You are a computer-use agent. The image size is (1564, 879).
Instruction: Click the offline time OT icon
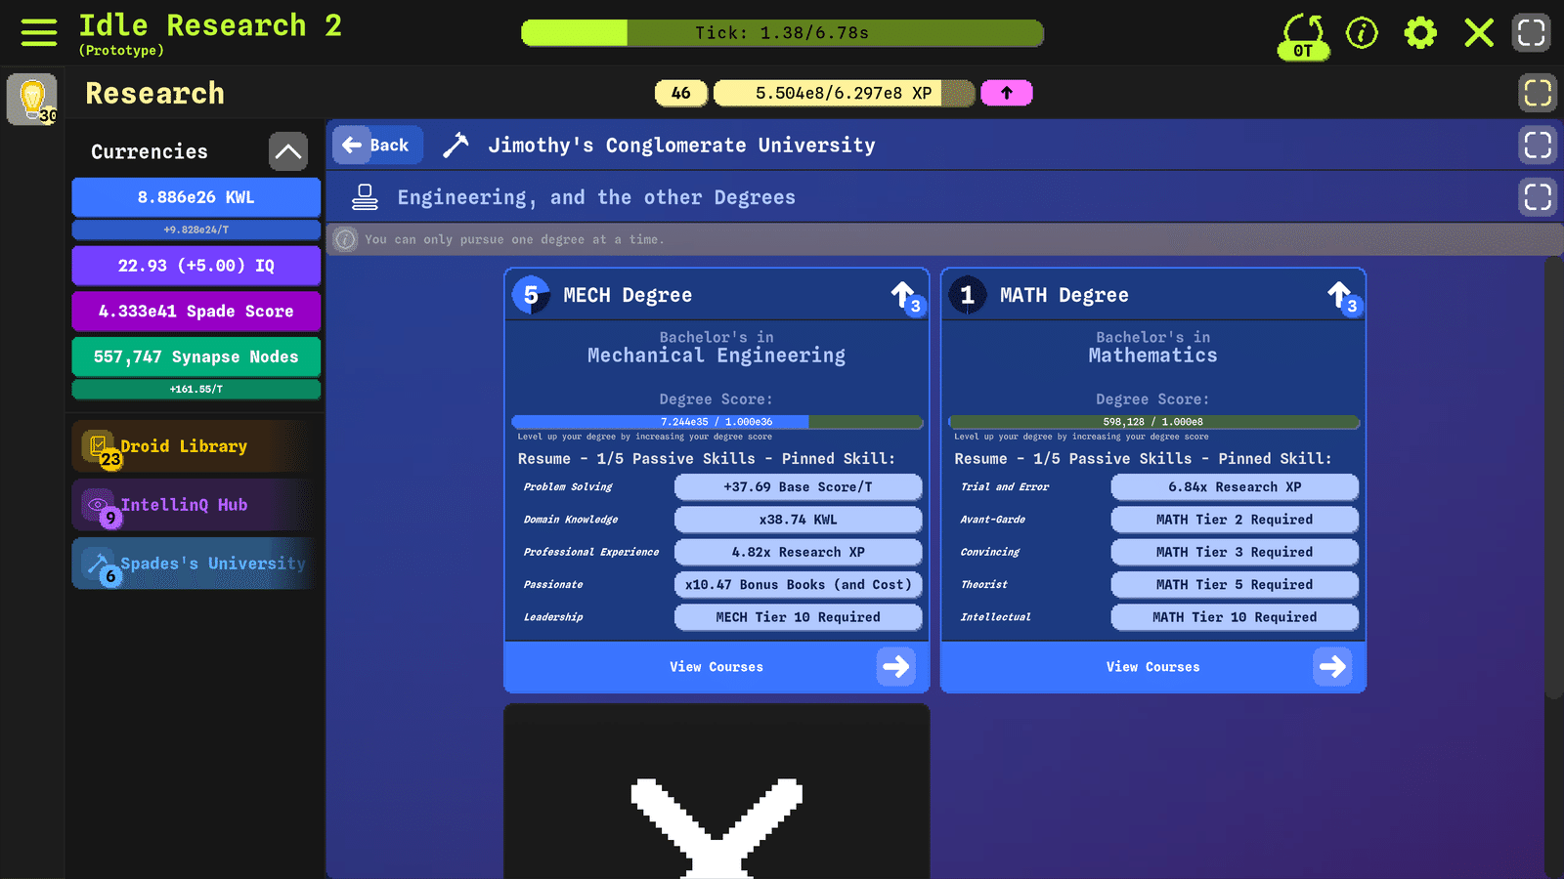pyautogui.click(x=1303, y=36)
